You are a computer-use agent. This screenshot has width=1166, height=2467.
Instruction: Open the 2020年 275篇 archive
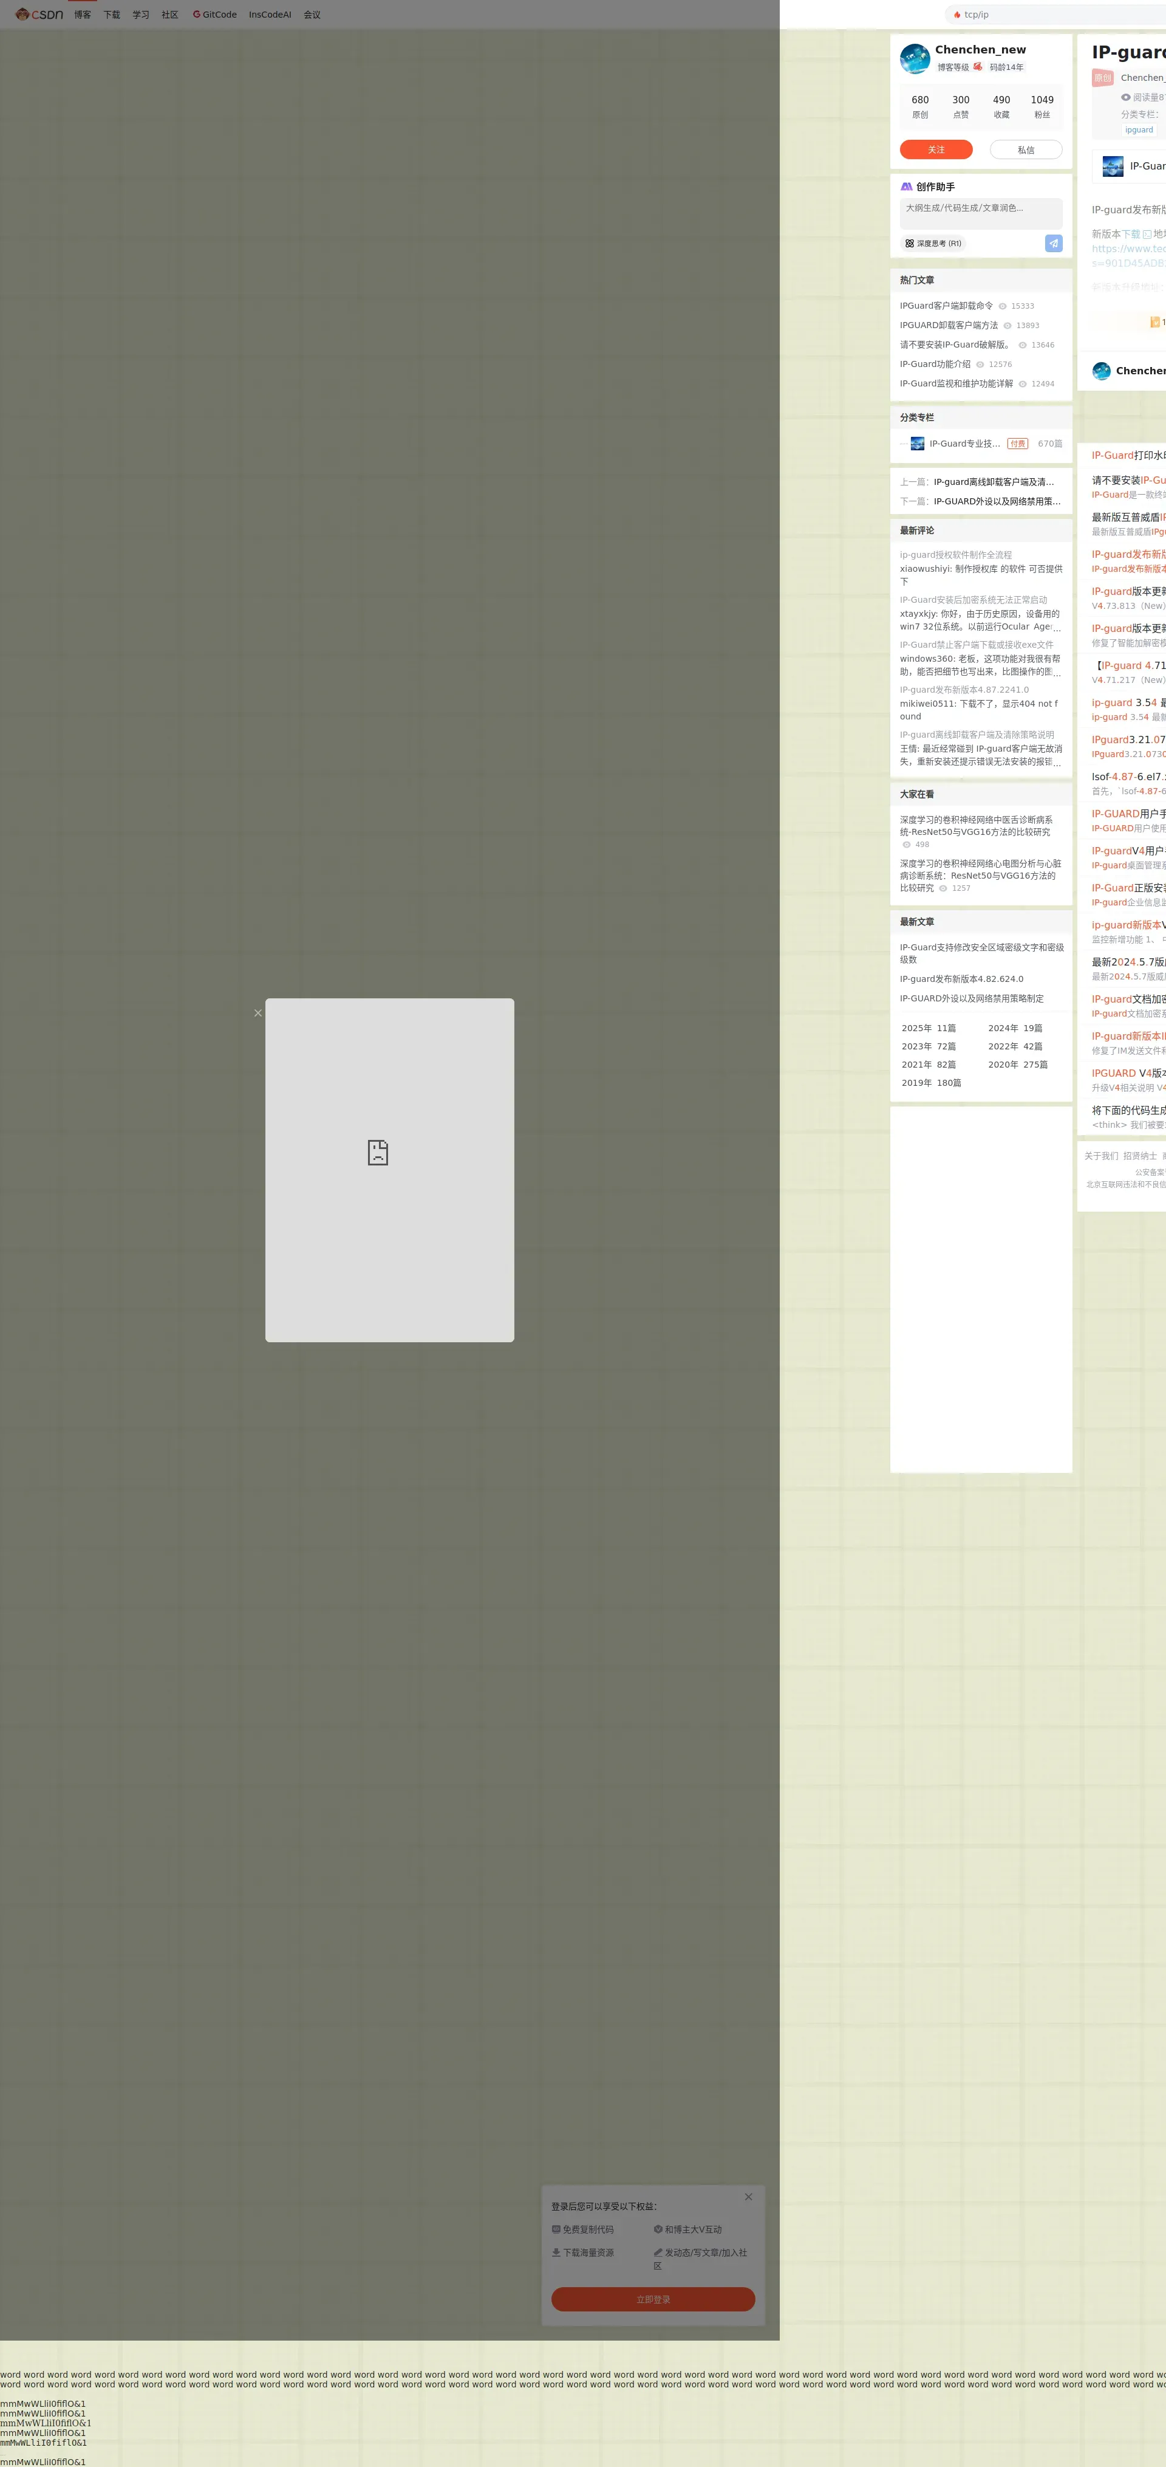(1018, 1064)
